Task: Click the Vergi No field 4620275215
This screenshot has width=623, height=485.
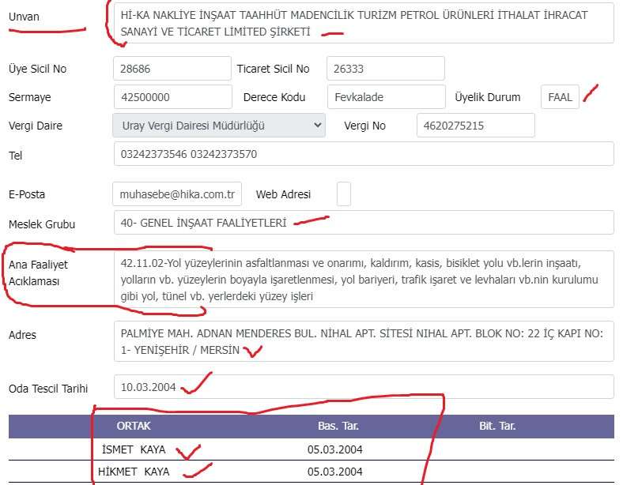Action: click(476, 126)
